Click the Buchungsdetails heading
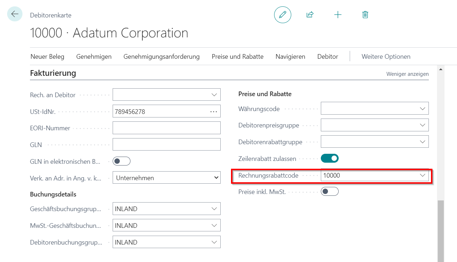The width and height of the screenshot is (457, 262). (53, 194)
